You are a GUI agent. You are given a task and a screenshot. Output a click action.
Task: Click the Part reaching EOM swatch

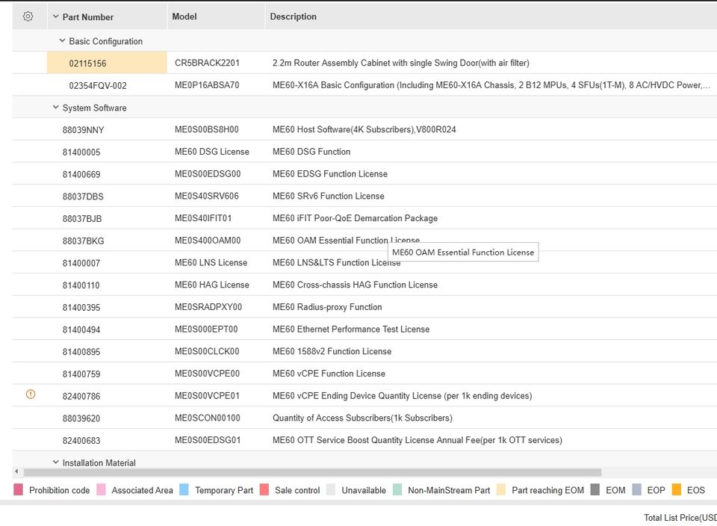(x=501, y=490)
